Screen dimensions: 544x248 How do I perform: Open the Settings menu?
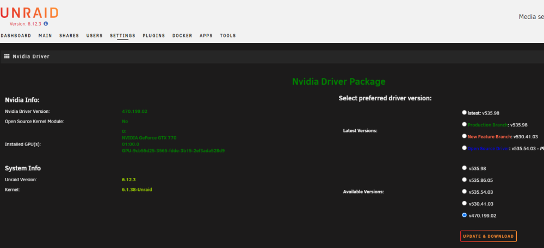122,36
